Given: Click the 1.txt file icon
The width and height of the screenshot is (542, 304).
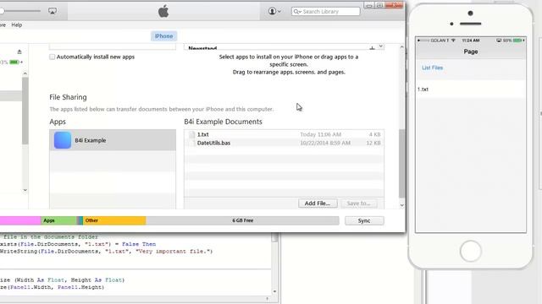Looking at the screenshot, I should (192, 134).
